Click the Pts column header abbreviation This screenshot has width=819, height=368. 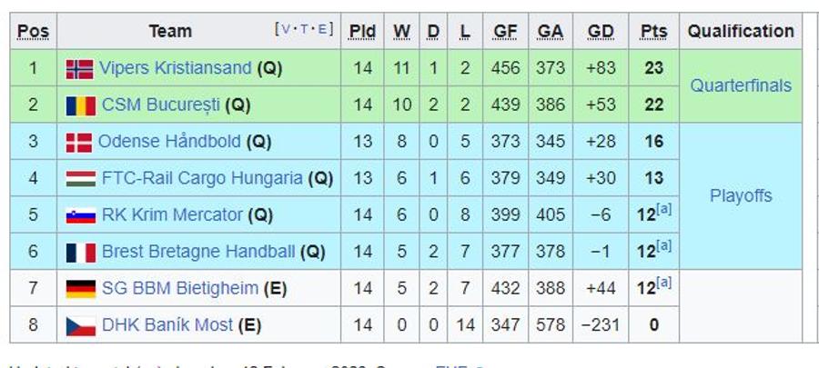653,32
